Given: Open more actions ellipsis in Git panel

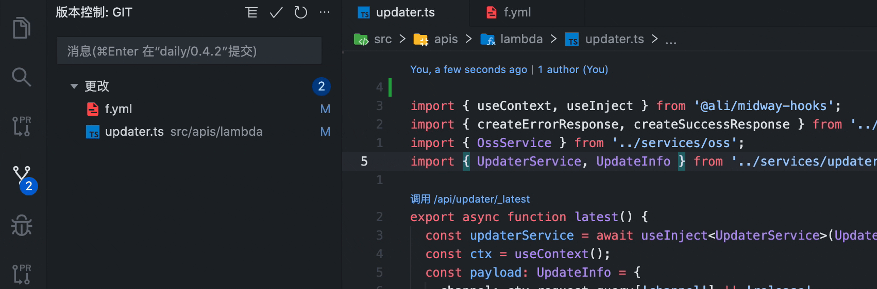Looking at the screenshot, I should 325,12.
